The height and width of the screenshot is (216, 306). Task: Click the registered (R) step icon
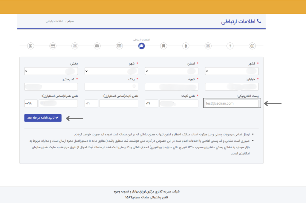click(x=253, y=46)
